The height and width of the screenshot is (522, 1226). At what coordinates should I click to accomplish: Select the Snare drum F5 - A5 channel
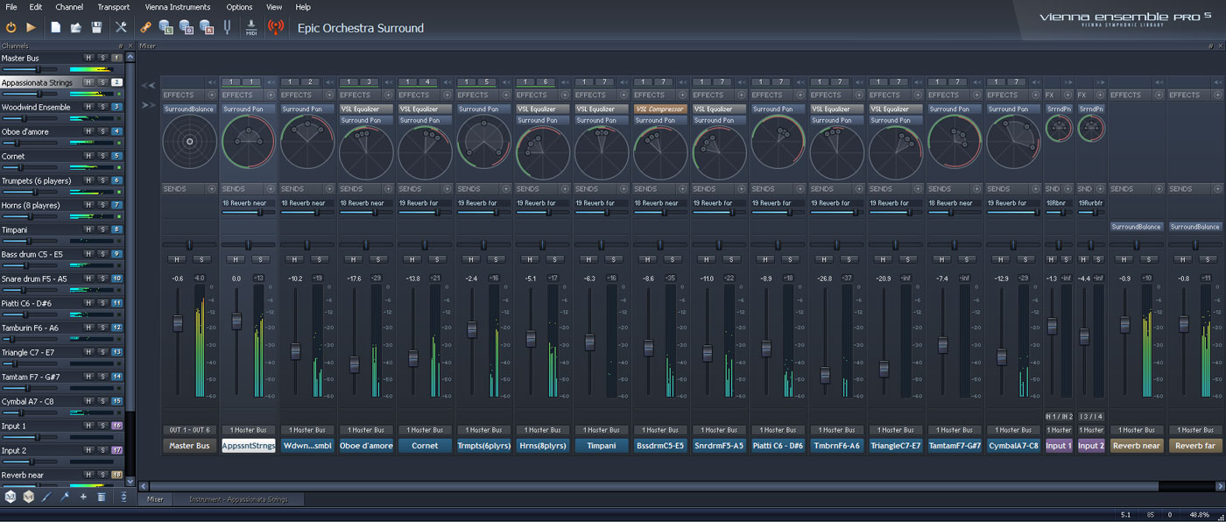tap(39, 279)
